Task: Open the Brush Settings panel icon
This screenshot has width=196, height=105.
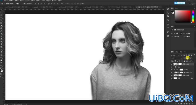Action: (x=168, y=13)
